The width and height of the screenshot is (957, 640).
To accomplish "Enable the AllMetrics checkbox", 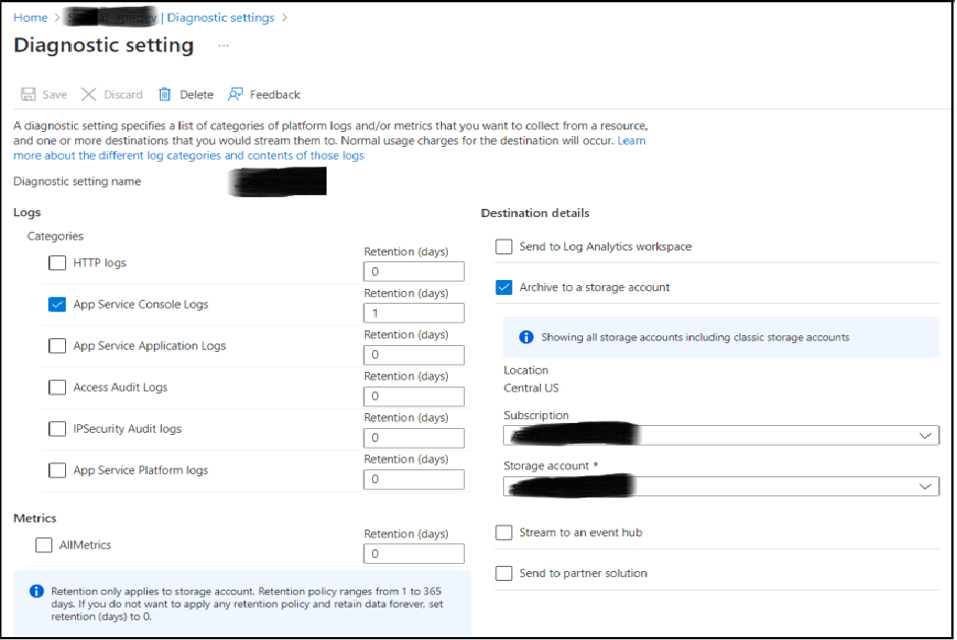I will [43, 544].
